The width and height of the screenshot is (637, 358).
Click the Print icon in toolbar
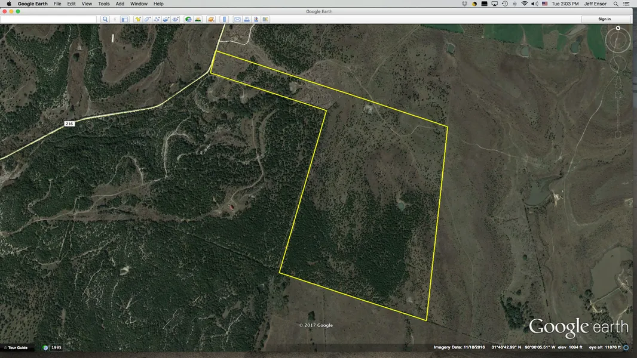[x=247, y=19]
